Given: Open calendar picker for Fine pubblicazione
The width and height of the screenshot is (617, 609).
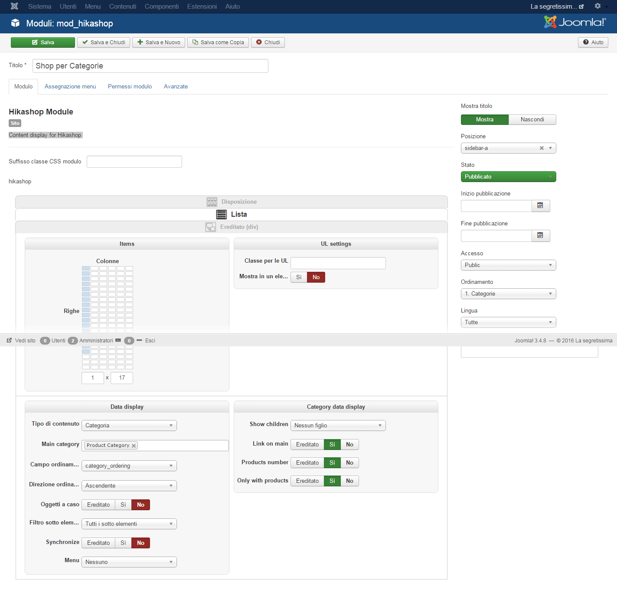Looking at the screenshot, I should [540, 236].
